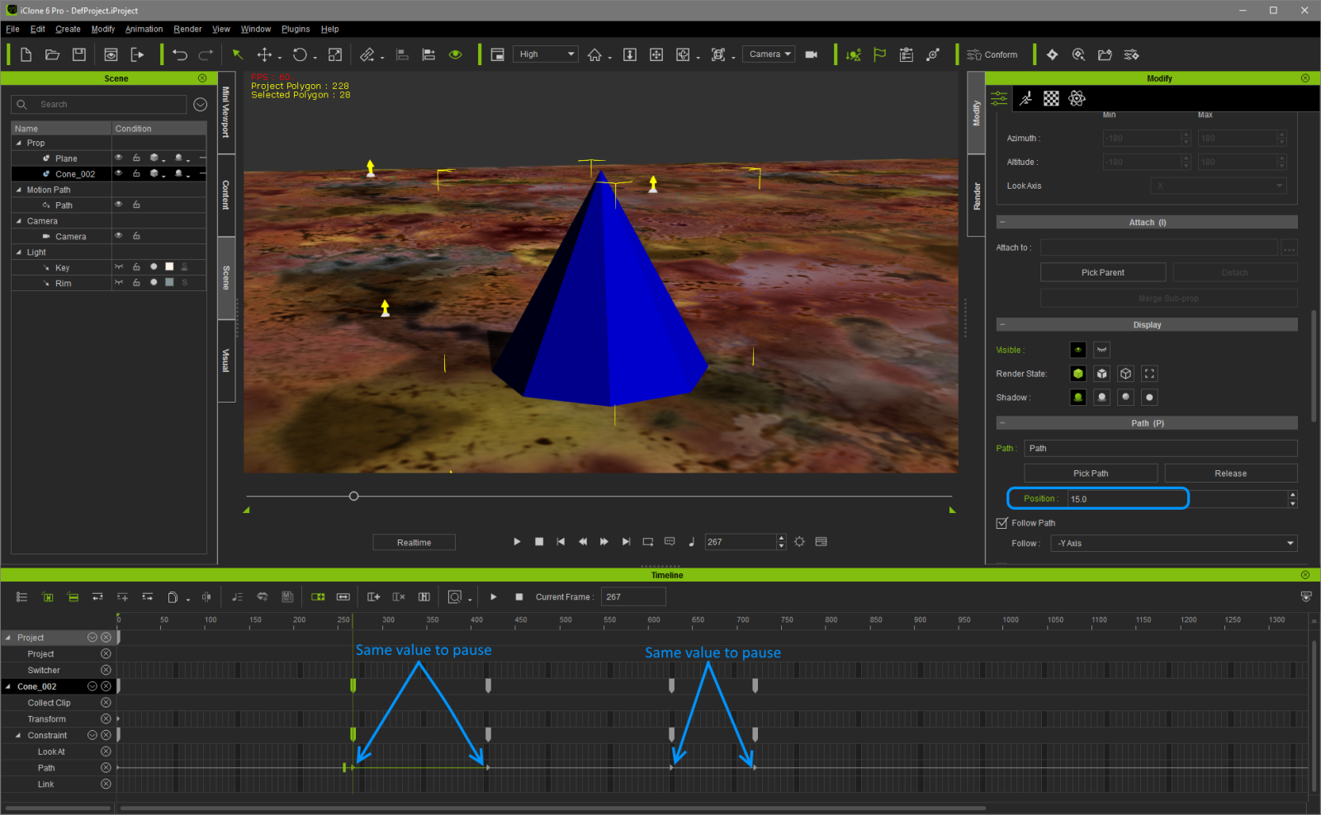This screenshot has width=1321, height=815.
Task: Open the Plugins menu
Action: tap(296, 29)
